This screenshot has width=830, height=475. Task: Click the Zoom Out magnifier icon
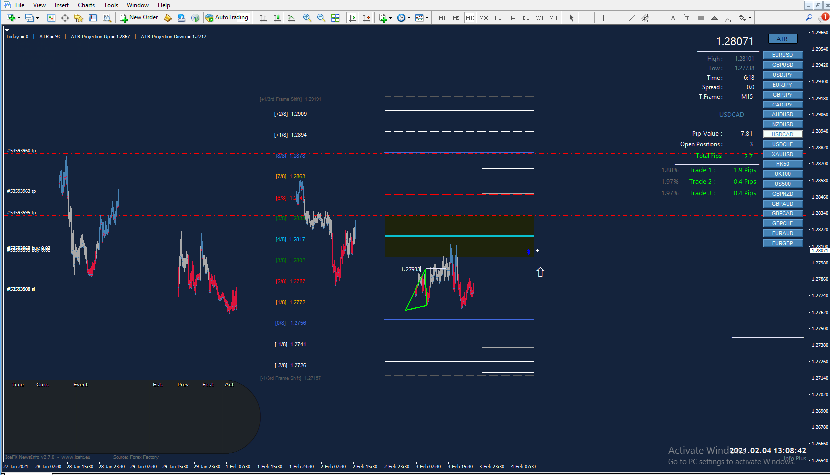coord(321,18)
